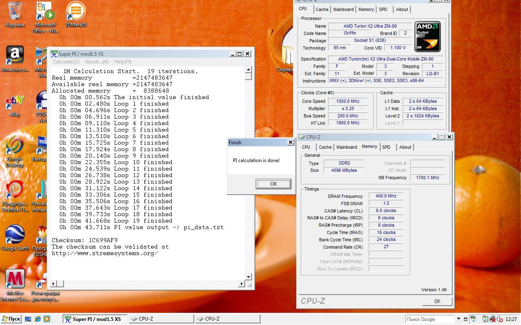The width and height of the screenshot is (521, 325).
Task: Click the HT Link value 1800.0 MHz
Action: 348,123
